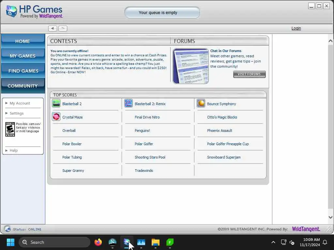The width and height of the screenshot is (334, 250).
Task: Click the Login link
Action: pos(296,28)
